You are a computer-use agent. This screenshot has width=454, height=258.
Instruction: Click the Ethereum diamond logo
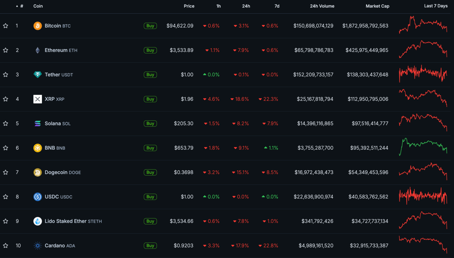38,50
